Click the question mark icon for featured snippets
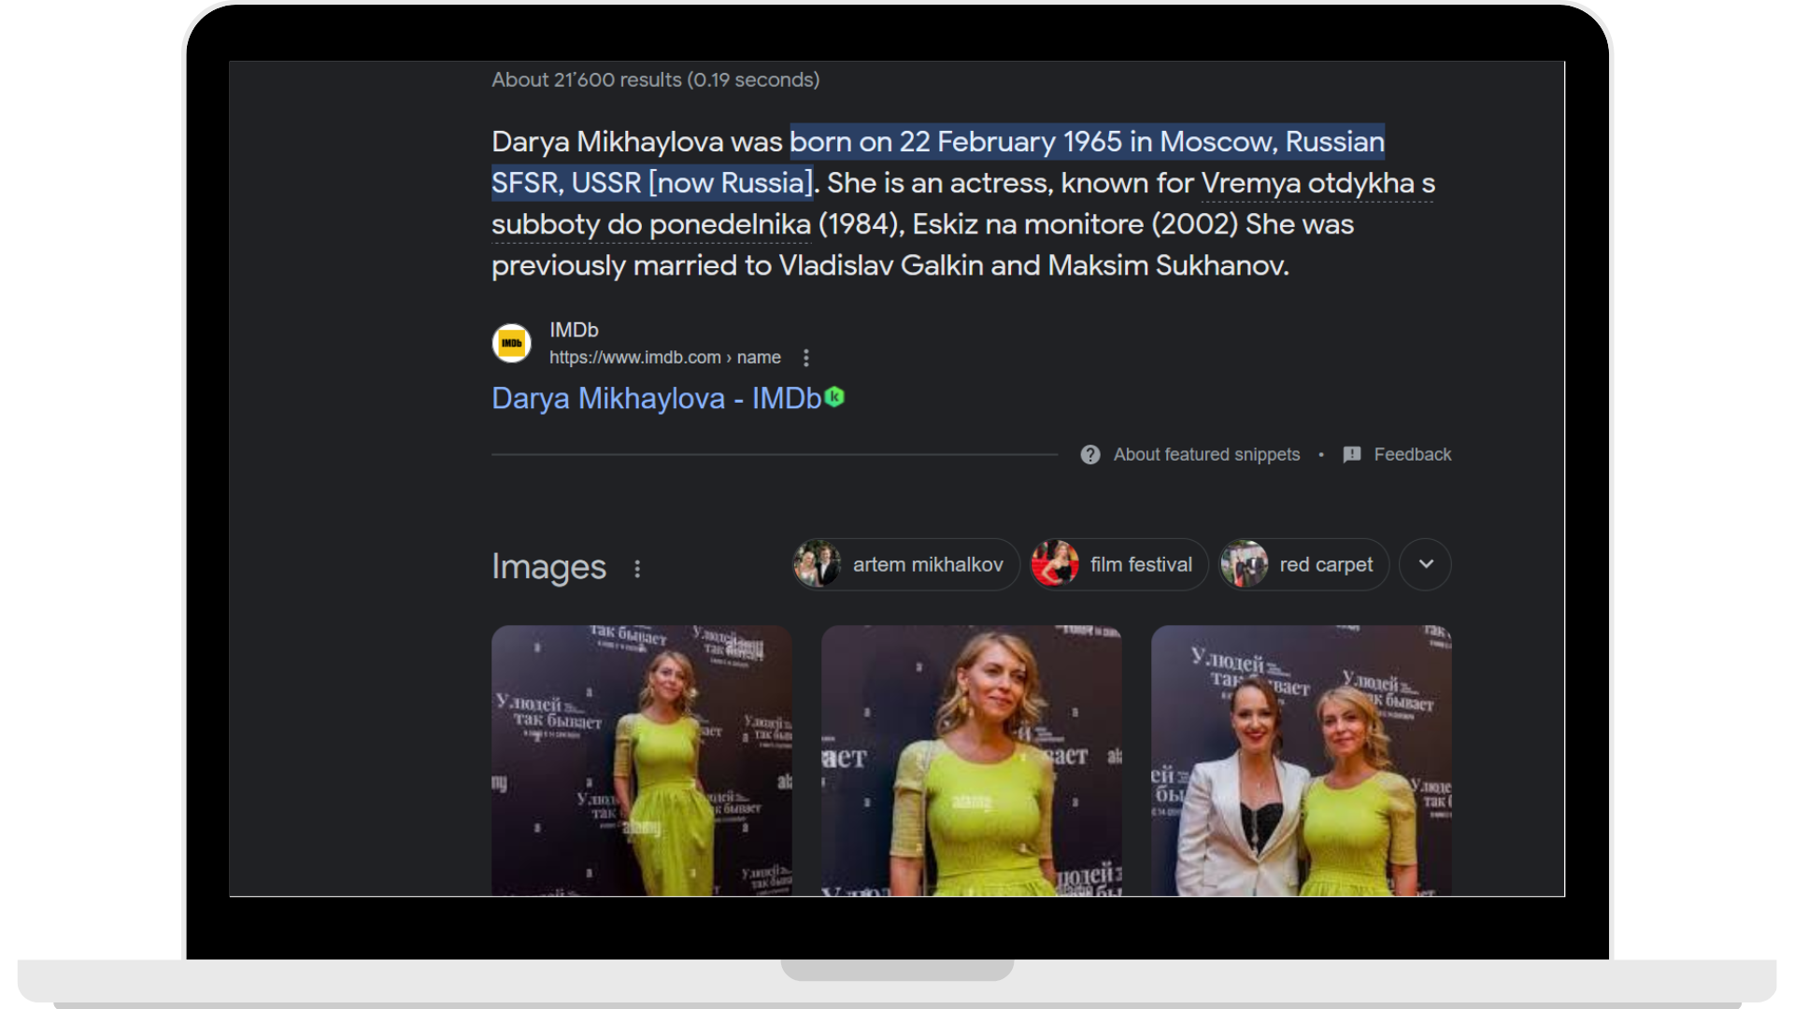 [1089, 455]
